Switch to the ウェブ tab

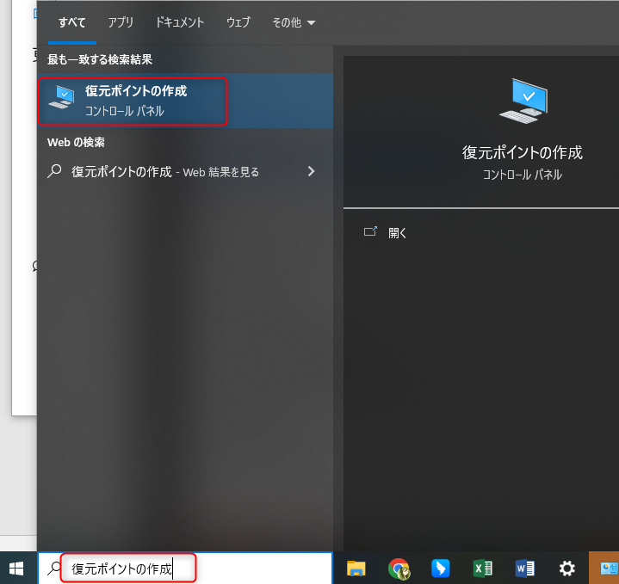(x=238, y=22)
